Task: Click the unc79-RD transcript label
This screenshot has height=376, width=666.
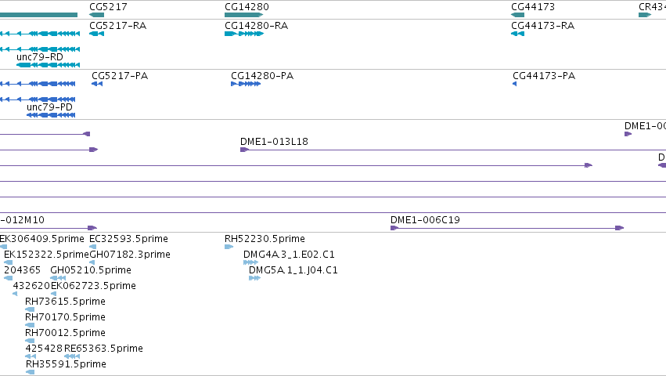Action: coord(40,56)
